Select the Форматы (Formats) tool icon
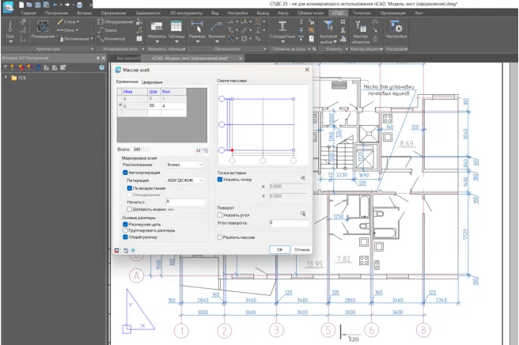 click(x=157, y=28)
